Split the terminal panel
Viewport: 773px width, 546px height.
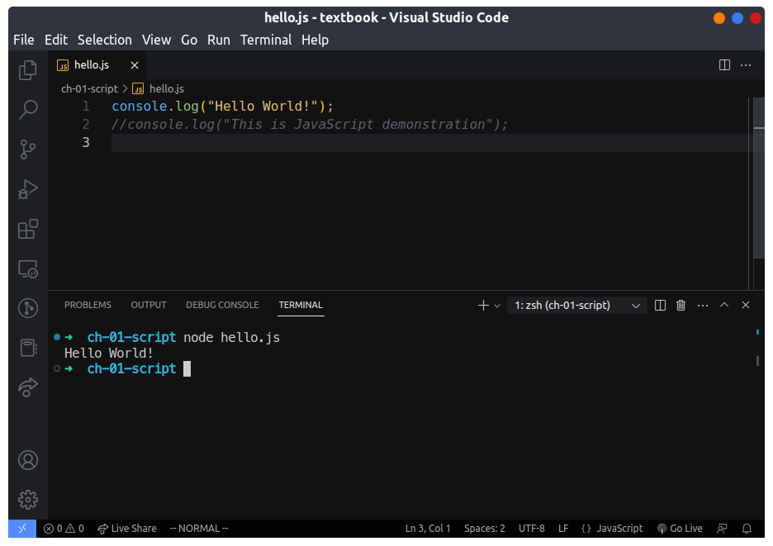tap(660, 306)
